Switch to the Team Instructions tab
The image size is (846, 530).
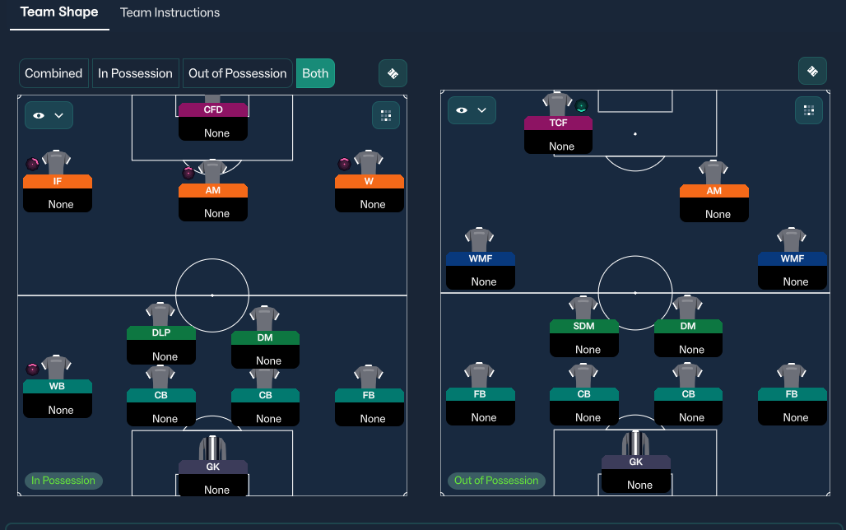click(x=170, y=12)
